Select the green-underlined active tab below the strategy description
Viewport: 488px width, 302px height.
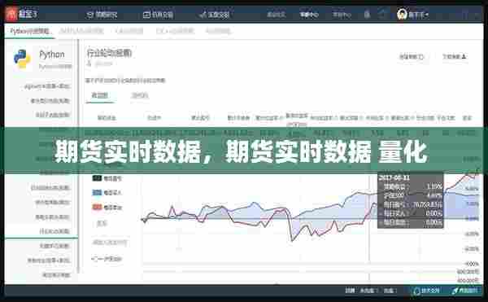click(99, 95)
